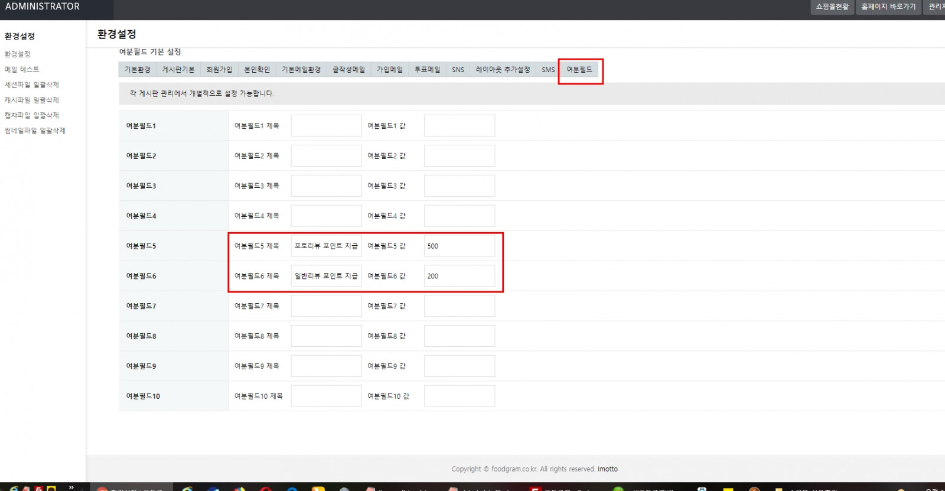Open the 여분필드 tab
The image size is (945, 491).
click(x=579, y=70)
